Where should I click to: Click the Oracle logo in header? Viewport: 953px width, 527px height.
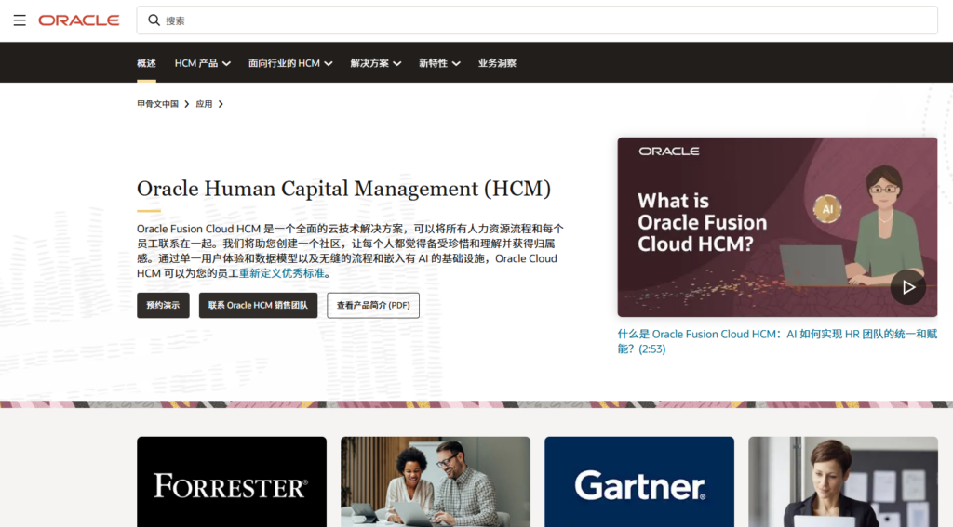[79, 20]
